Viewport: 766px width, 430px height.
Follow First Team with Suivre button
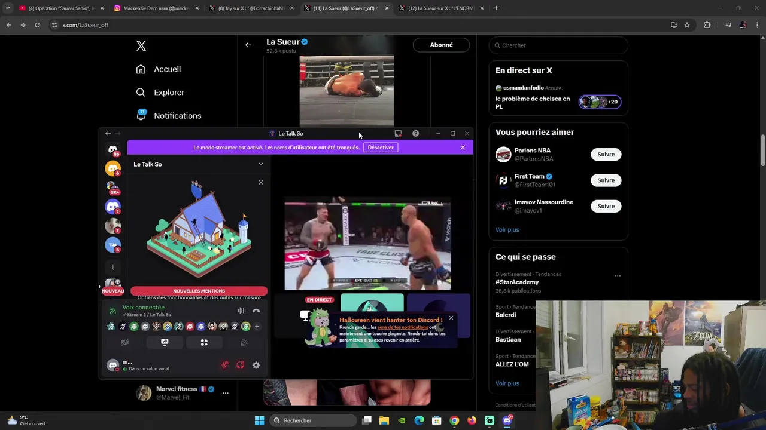[x=606, y=180]
